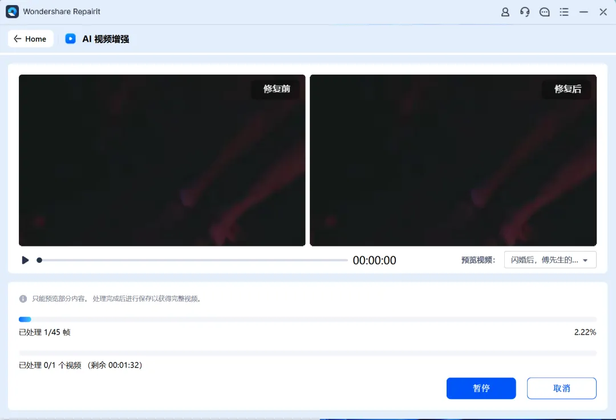Click the AI 视频增强 title

tap(106, 39)
